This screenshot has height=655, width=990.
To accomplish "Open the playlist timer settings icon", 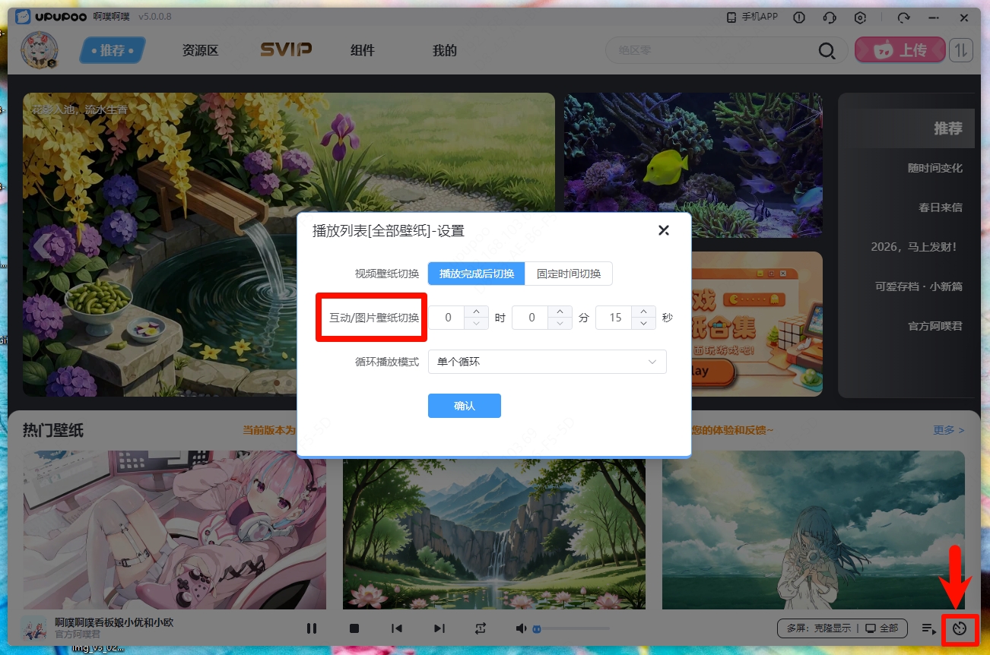I will pyautogui.click(x=959, y=628).
